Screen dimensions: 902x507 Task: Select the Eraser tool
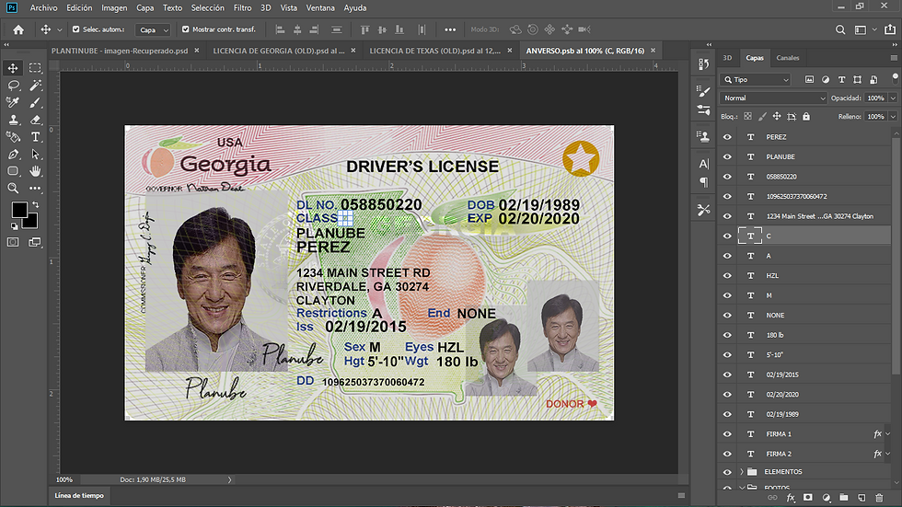35,120
